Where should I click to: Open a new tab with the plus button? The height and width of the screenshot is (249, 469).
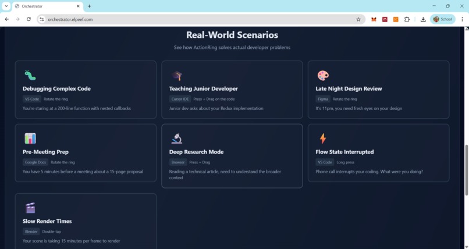89,6
